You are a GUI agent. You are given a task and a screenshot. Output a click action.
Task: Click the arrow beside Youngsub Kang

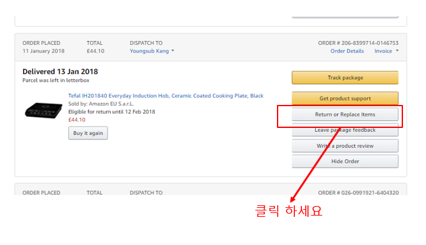tap(173, 51)
